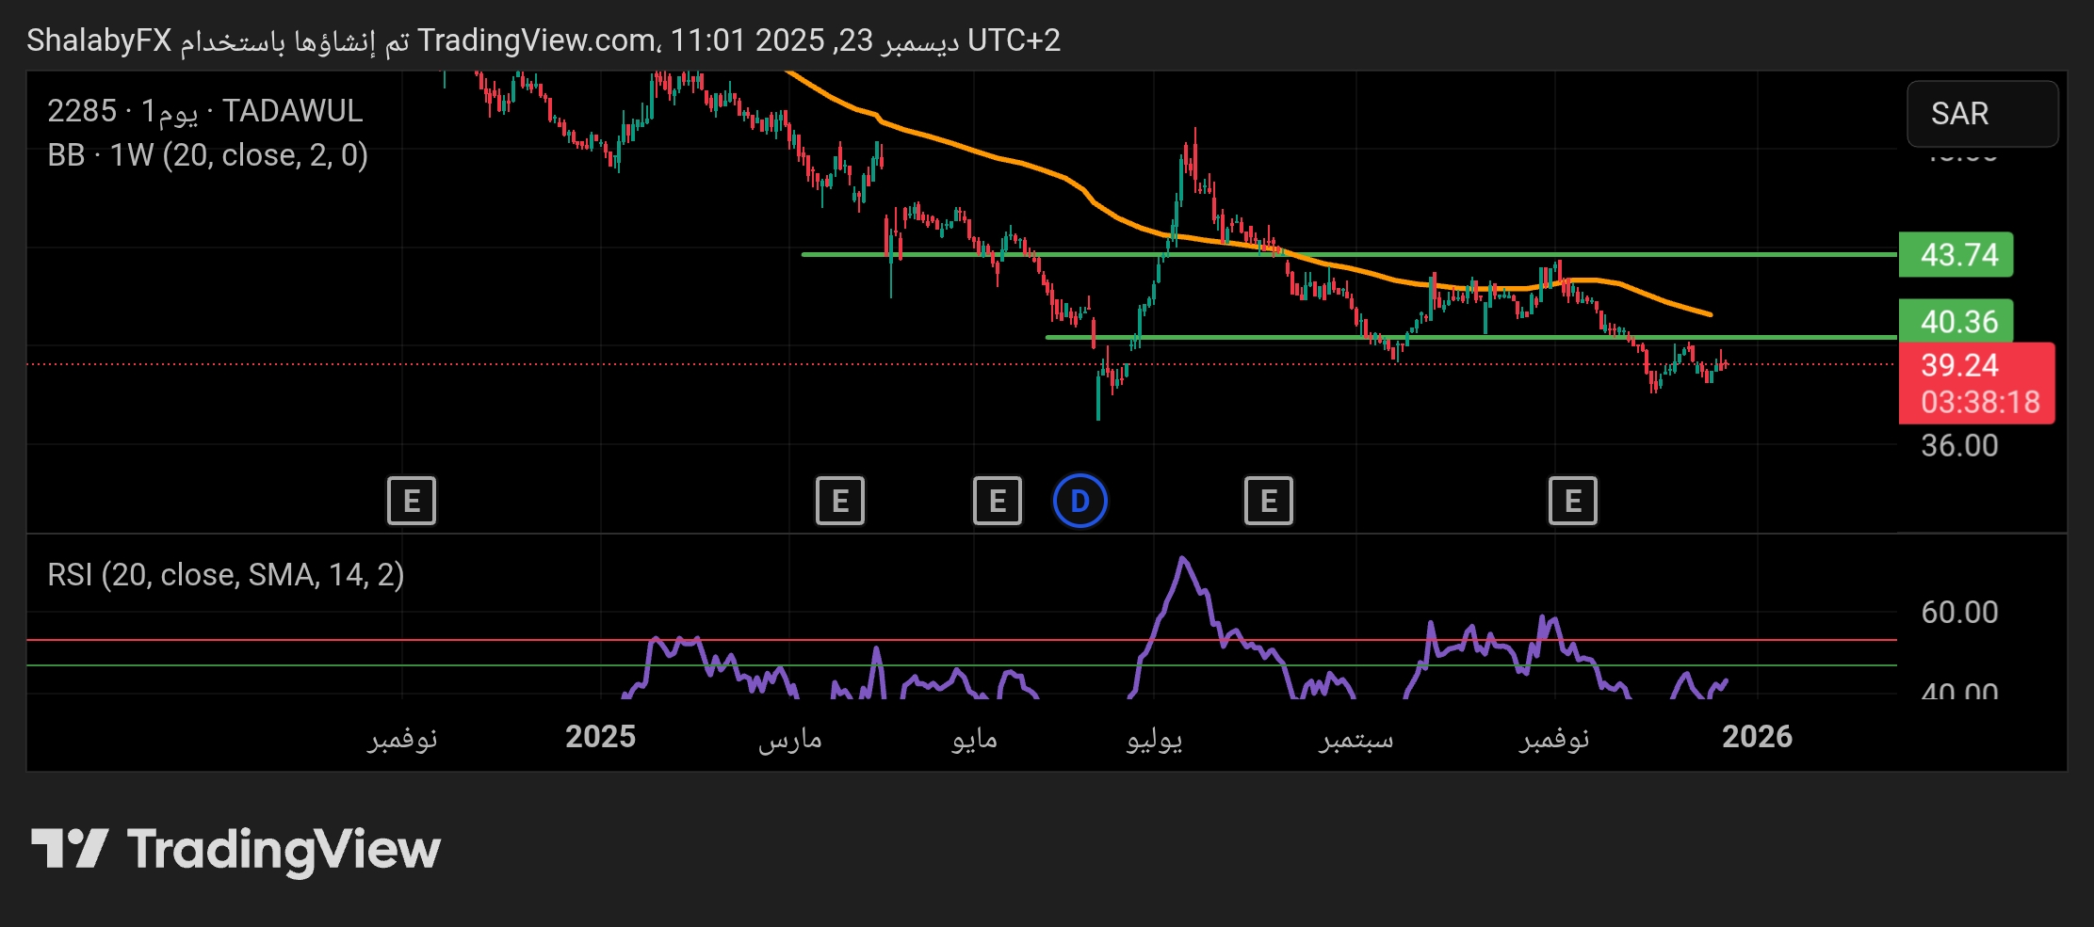The width and height of the screenshot is (2094, 927).
Task: Open the SAR currency selector
Action: pyautogui.click(x=1981, y=114)
